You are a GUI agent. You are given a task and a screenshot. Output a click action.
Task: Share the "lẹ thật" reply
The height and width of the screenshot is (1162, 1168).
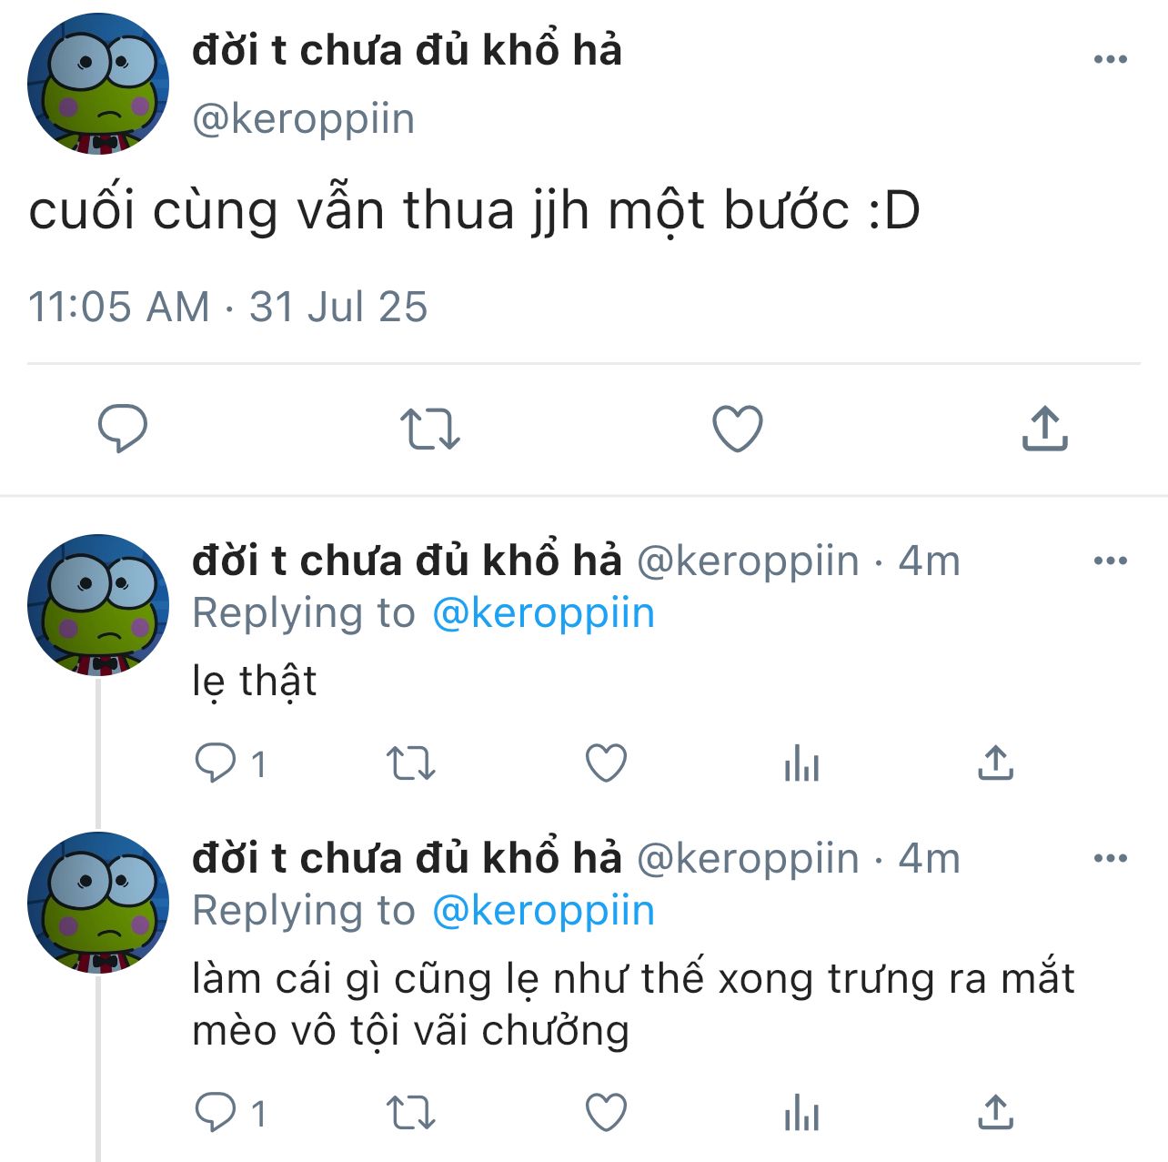(996, 763)
